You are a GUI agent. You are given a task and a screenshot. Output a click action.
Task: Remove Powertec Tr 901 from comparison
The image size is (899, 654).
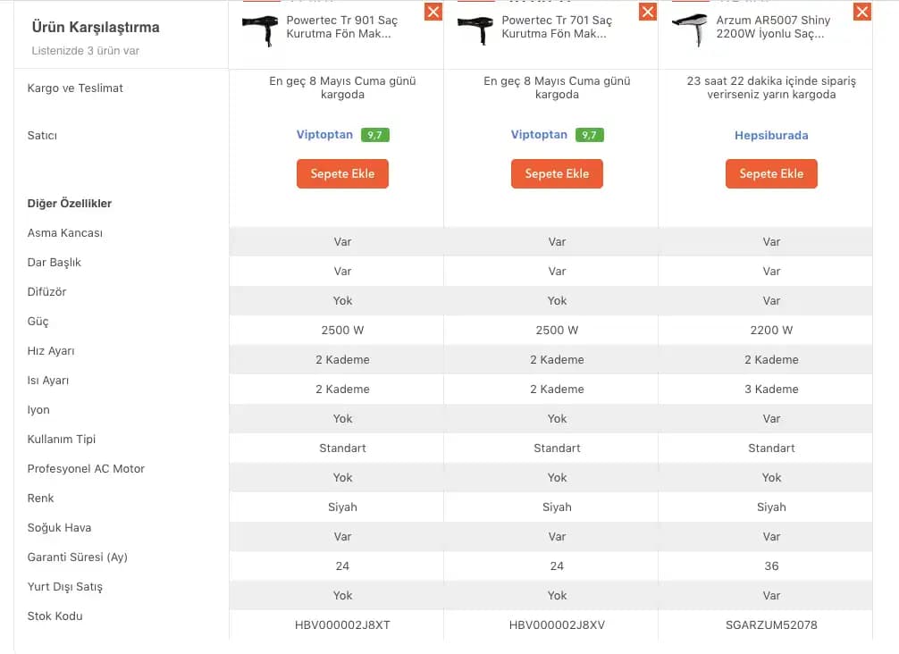point(433,12)
